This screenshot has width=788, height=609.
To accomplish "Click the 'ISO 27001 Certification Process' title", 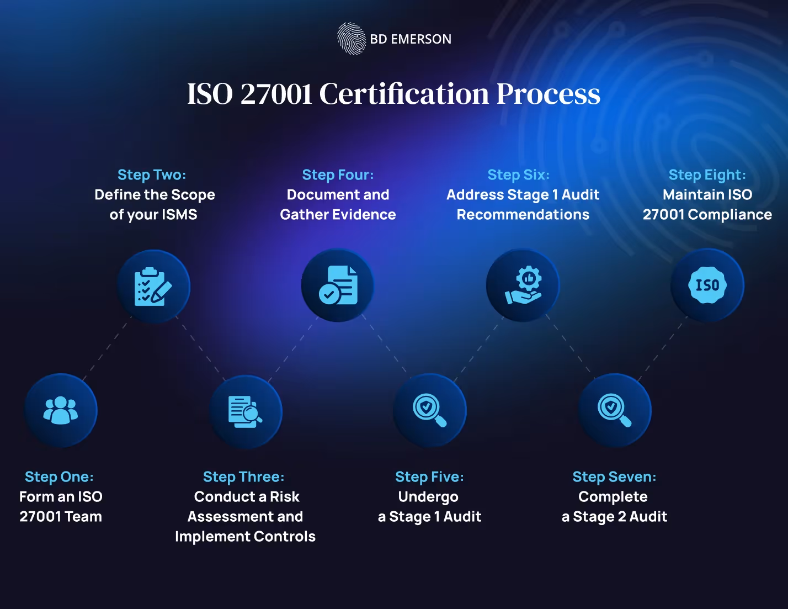I will pyautogui.click(x=393, y=94).
